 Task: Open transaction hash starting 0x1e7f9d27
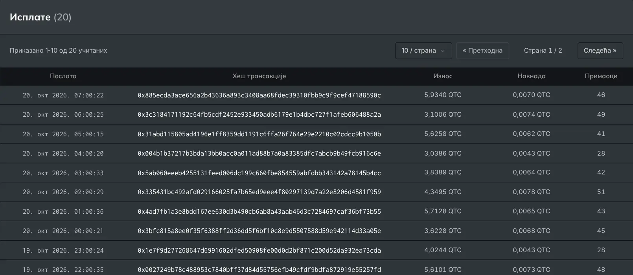click(x=259, y=250)
